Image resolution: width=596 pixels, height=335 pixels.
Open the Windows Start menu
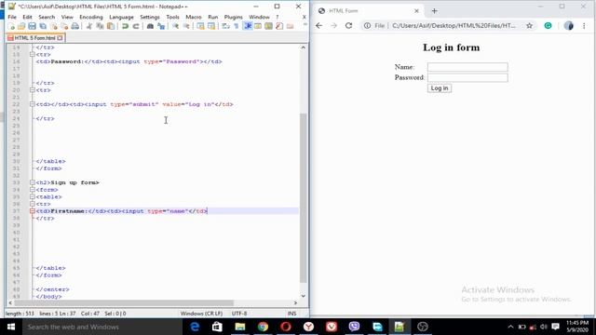tap(11, 327)
